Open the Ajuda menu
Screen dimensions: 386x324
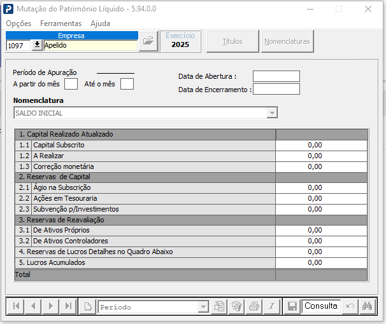pos(100,24)
